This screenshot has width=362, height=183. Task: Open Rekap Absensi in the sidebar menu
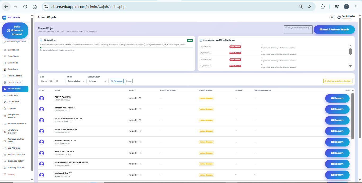point(15,76)
